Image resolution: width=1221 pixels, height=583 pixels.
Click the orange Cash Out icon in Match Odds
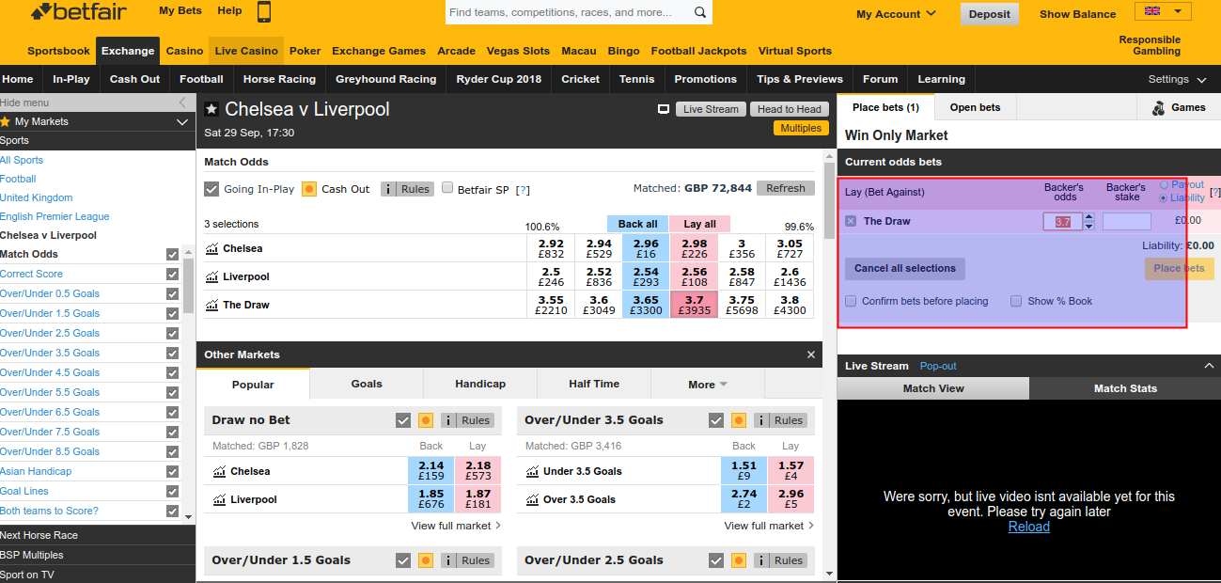point(309,189)
